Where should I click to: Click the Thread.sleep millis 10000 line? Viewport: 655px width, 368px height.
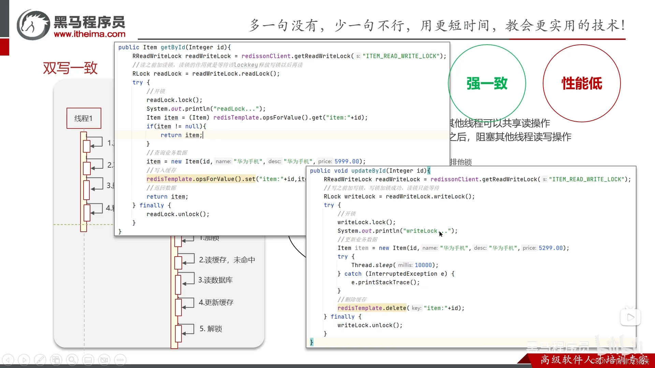click(x=395, y=265)
